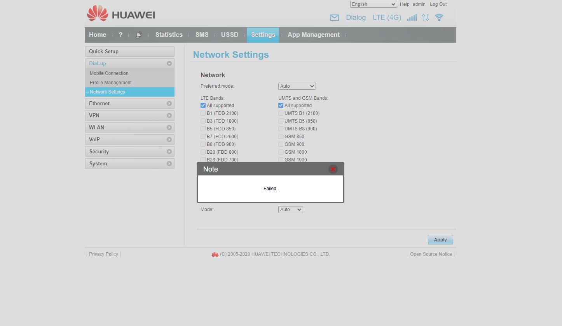Switch to the SMS tab
This screenshot has height=326, width=562.
coord(202,35)
